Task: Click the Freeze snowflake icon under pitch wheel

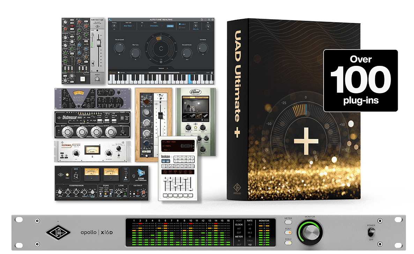Action: coord(161,62)
